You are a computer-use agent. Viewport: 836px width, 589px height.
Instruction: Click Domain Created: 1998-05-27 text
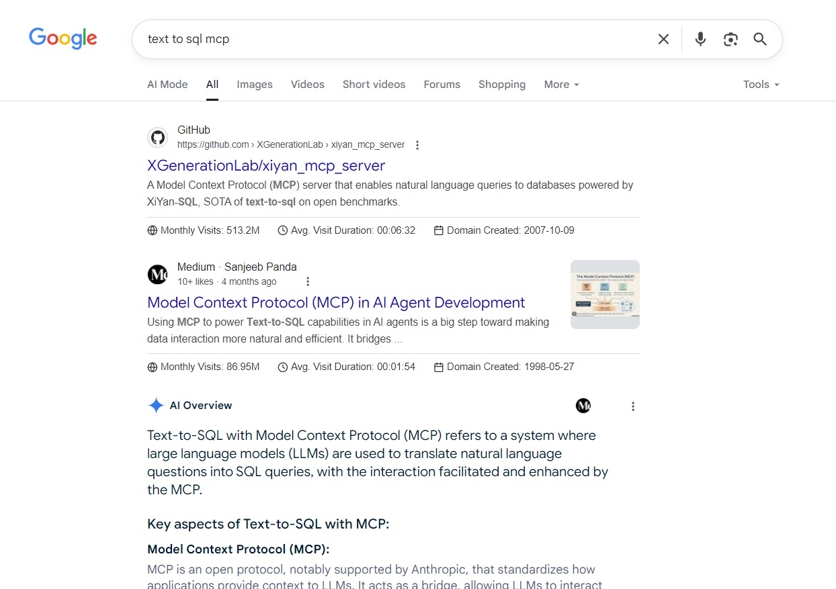pyautogui.click(x=511, y=367)
